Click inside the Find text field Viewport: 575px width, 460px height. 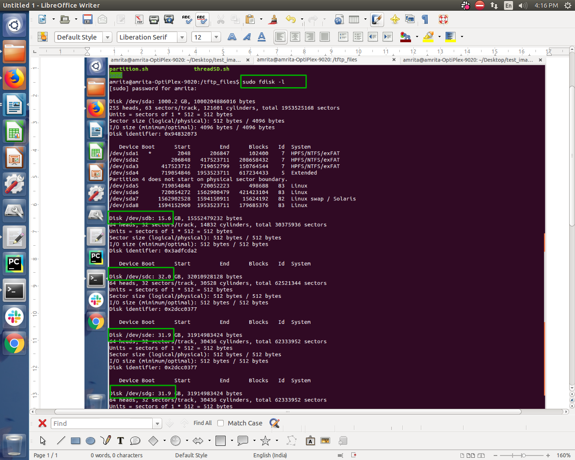click(102, 424)
